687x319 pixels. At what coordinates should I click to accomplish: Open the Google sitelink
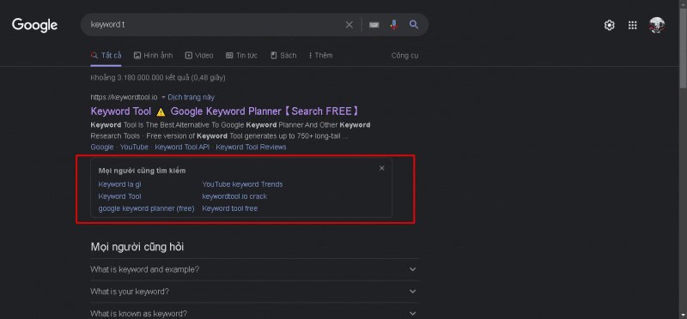(102, 147)
